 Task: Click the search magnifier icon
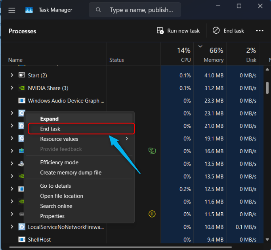click(98, 10)
